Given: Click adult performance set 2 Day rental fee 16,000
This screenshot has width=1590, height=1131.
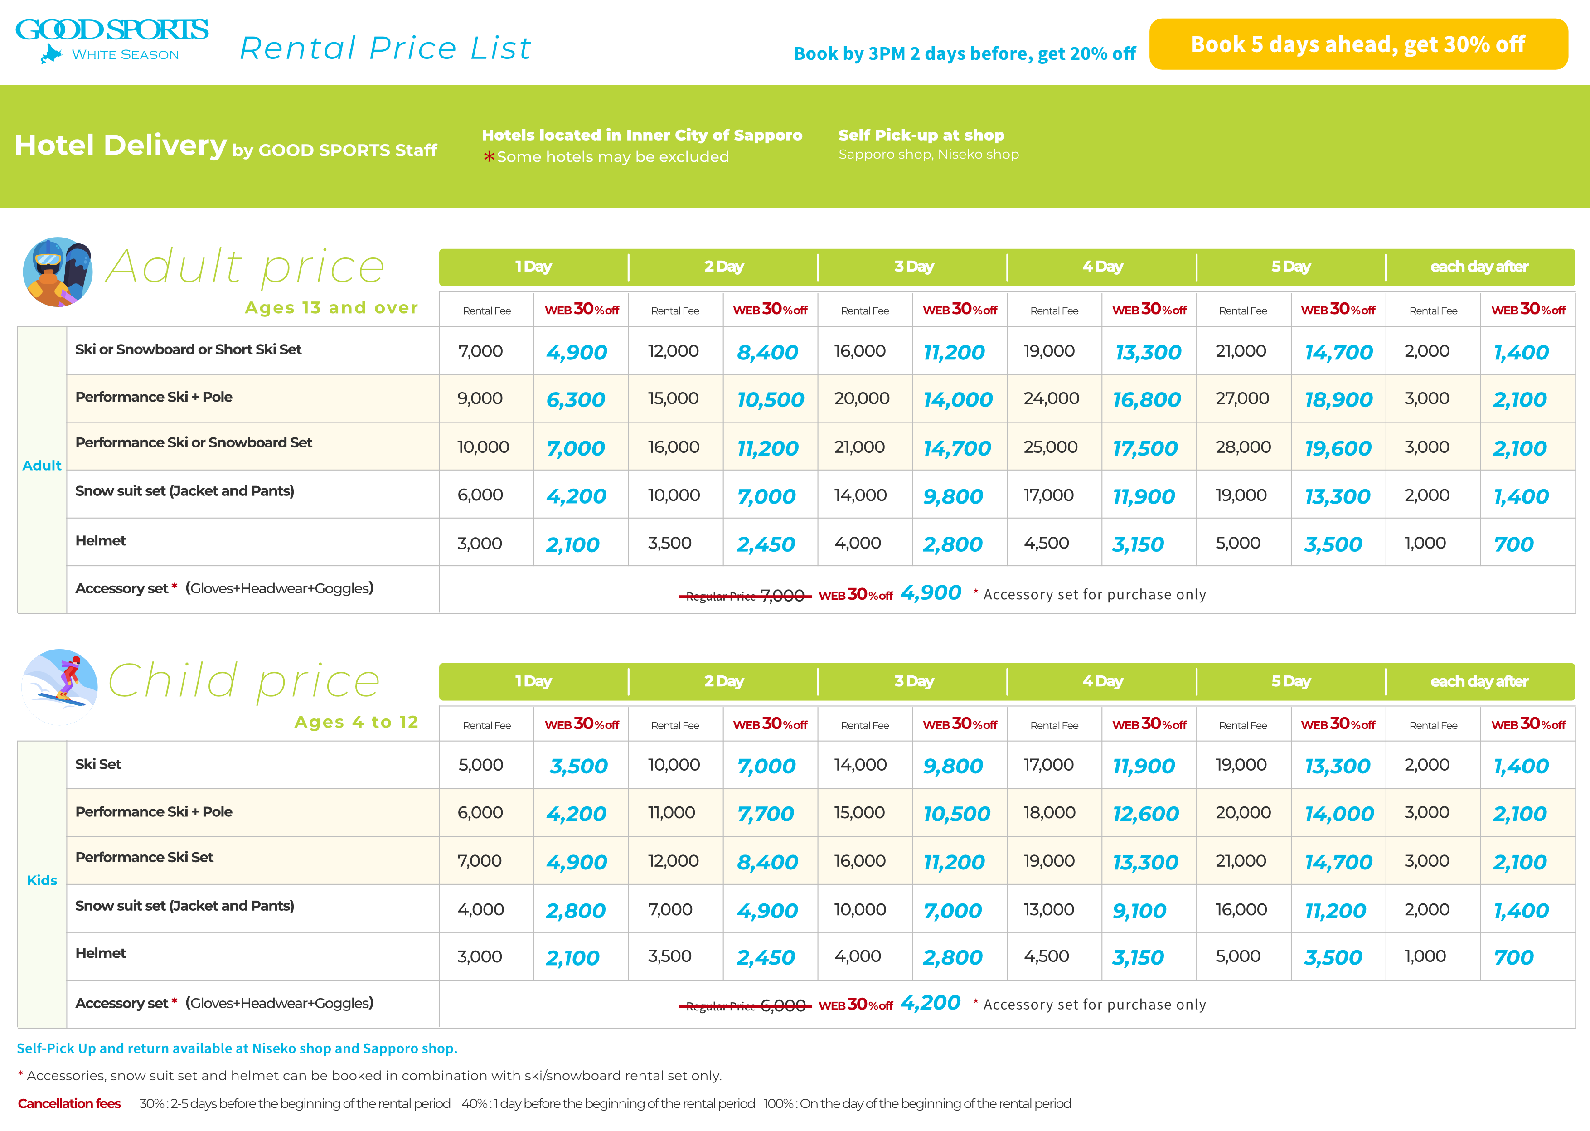Looking at the screenshot, I should pos(673,447).
